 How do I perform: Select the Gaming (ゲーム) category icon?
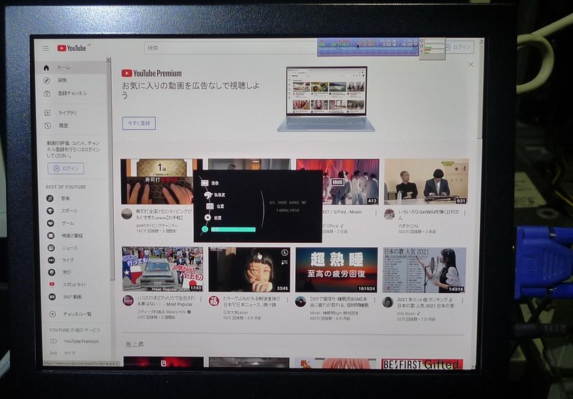[51, 223]
